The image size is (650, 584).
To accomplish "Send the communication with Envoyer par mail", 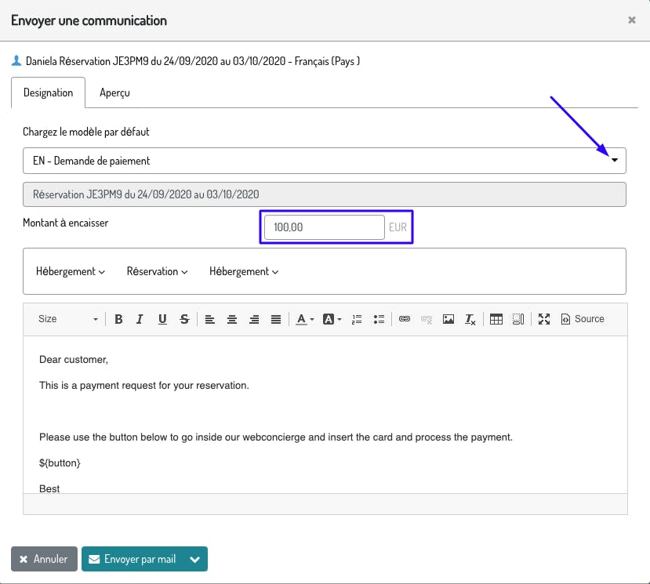I will click(x=133, y=559).
